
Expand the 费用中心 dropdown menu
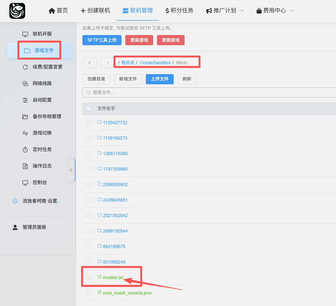pos(275,11)
